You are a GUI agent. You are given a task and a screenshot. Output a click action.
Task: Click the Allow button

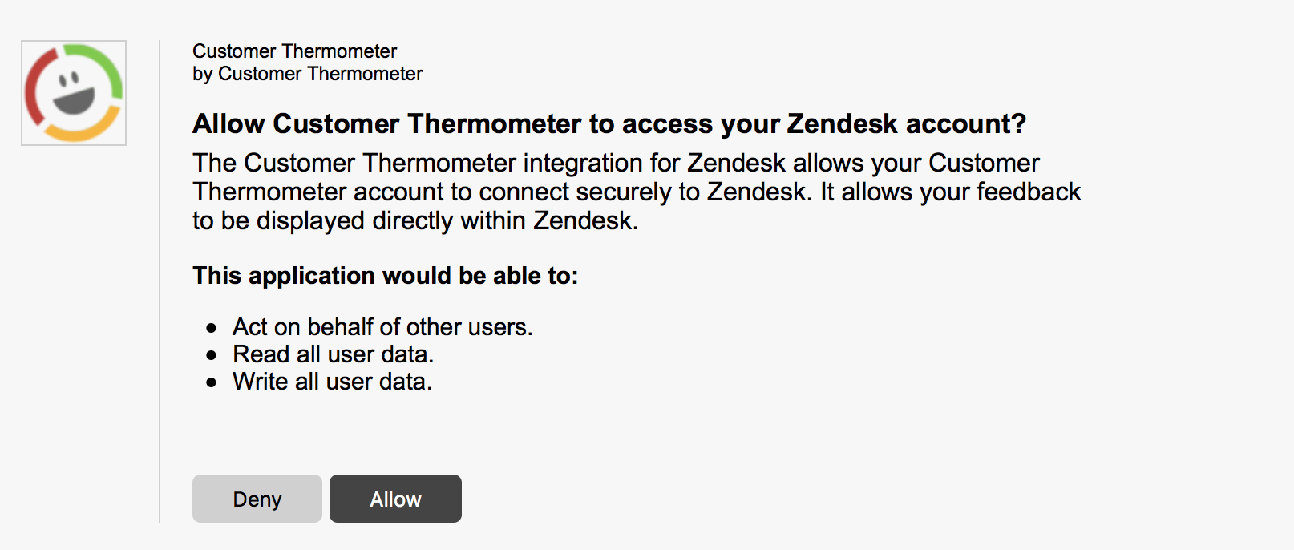395,499
